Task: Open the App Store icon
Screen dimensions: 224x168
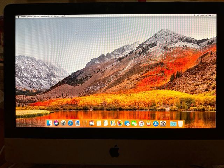Action: tap(156, 124)
